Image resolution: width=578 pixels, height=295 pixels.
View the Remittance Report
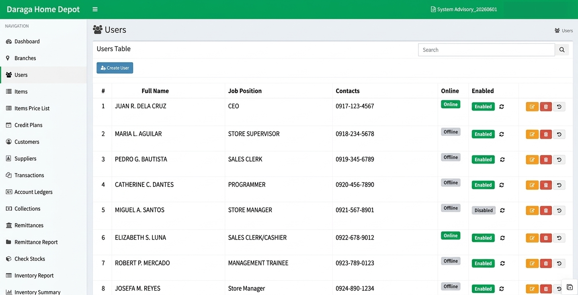click(43, 242)
